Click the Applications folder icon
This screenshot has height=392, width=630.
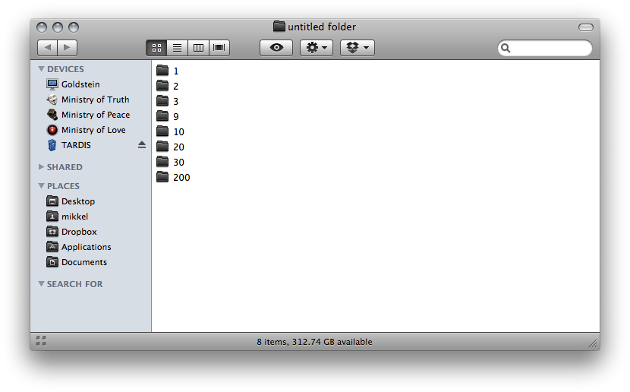[52, 246]
